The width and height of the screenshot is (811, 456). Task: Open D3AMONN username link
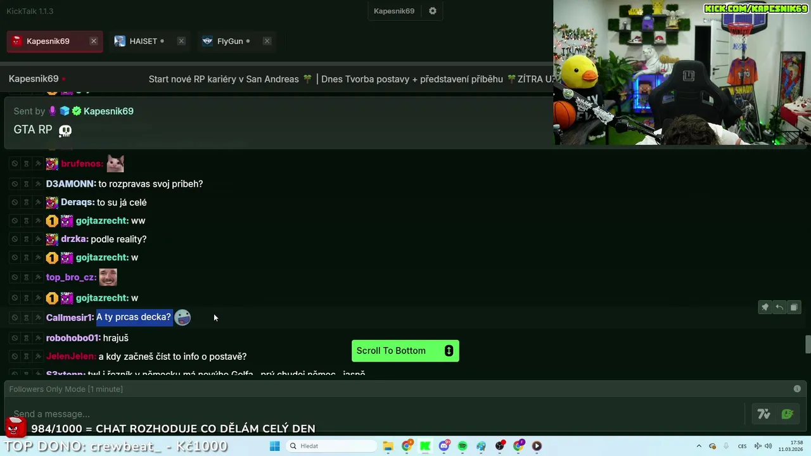click(71, 184)
